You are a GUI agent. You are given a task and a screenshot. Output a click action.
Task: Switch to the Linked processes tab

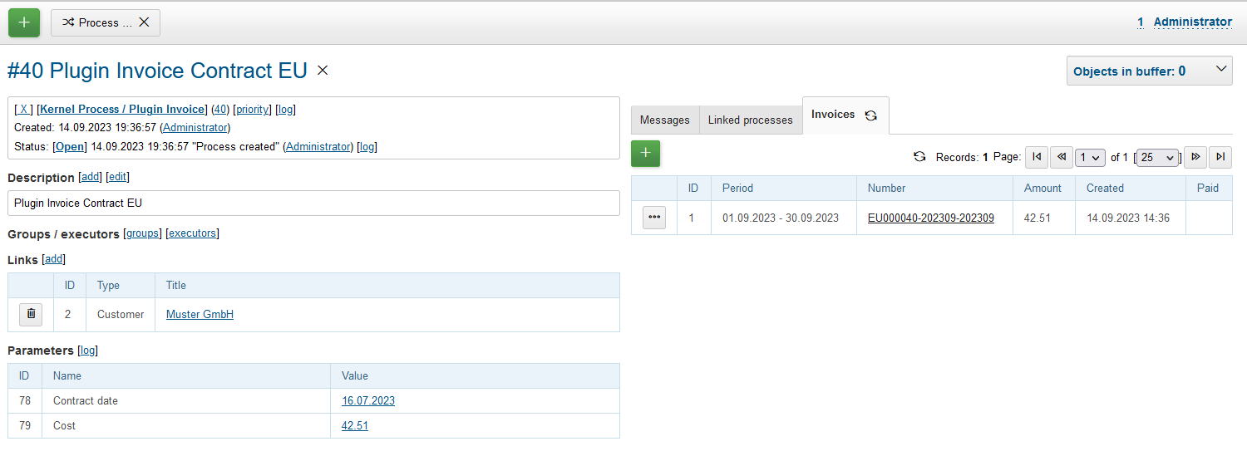point(750,120)
